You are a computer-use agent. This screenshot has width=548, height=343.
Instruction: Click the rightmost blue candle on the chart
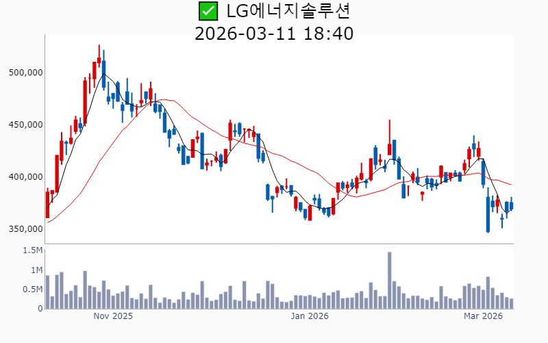(511, 206)
